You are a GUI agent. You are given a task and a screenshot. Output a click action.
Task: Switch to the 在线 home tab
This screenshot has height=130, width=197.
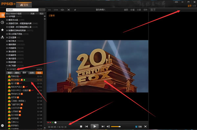(24, 5)
